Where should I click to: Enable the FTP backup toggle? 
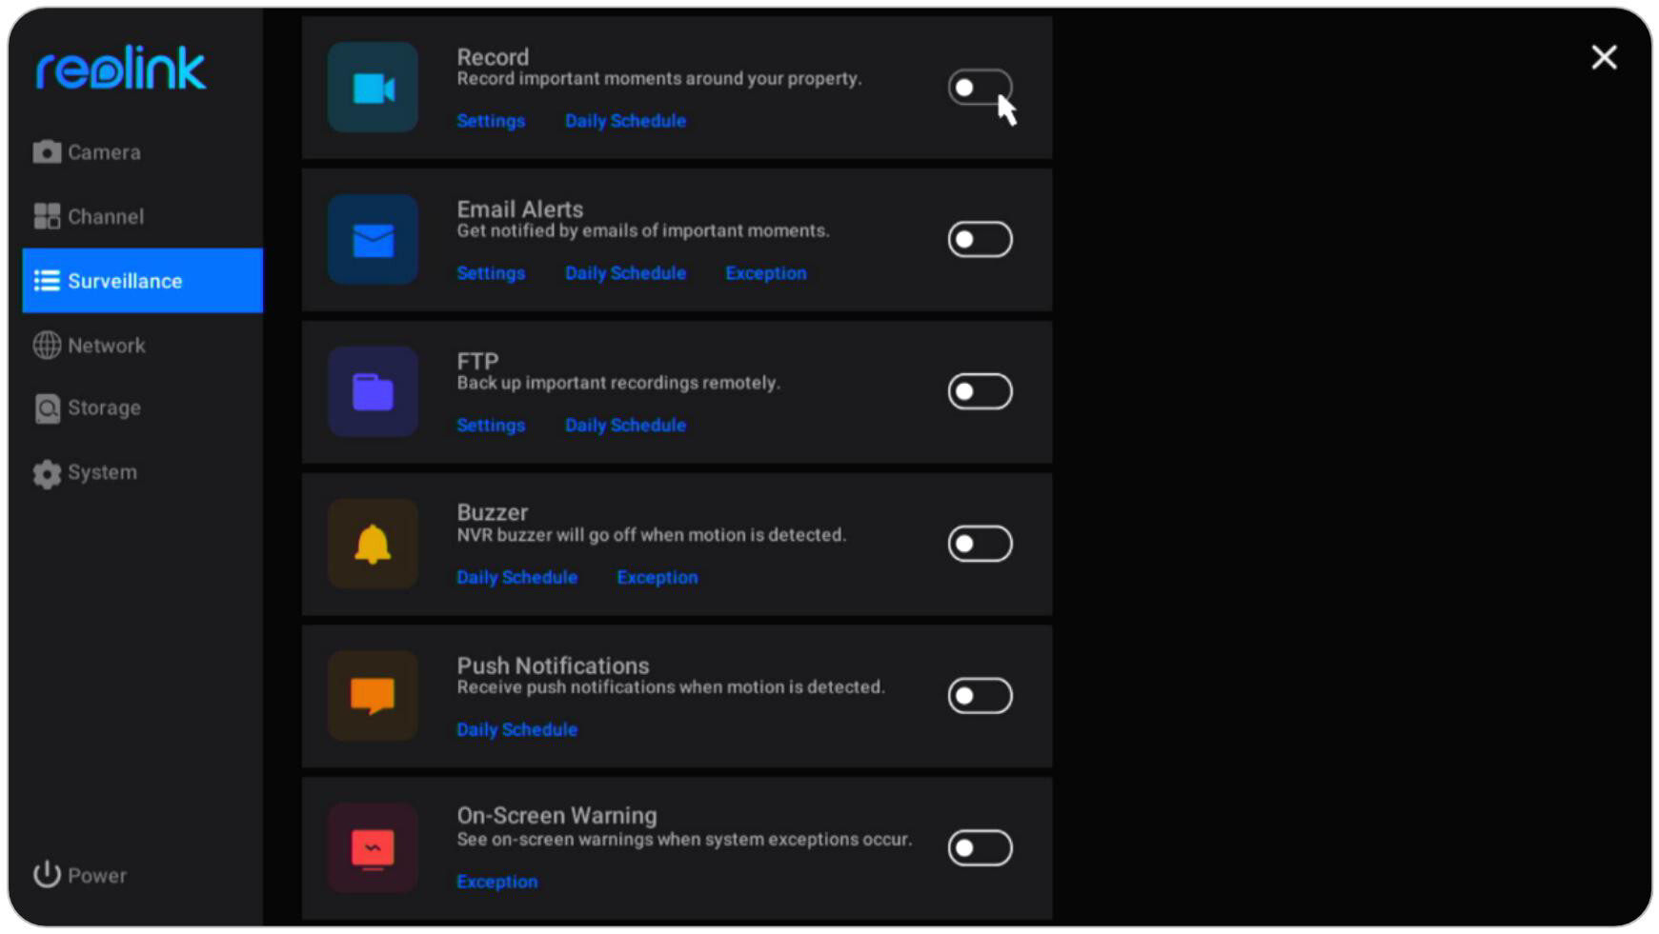[979, 391]
